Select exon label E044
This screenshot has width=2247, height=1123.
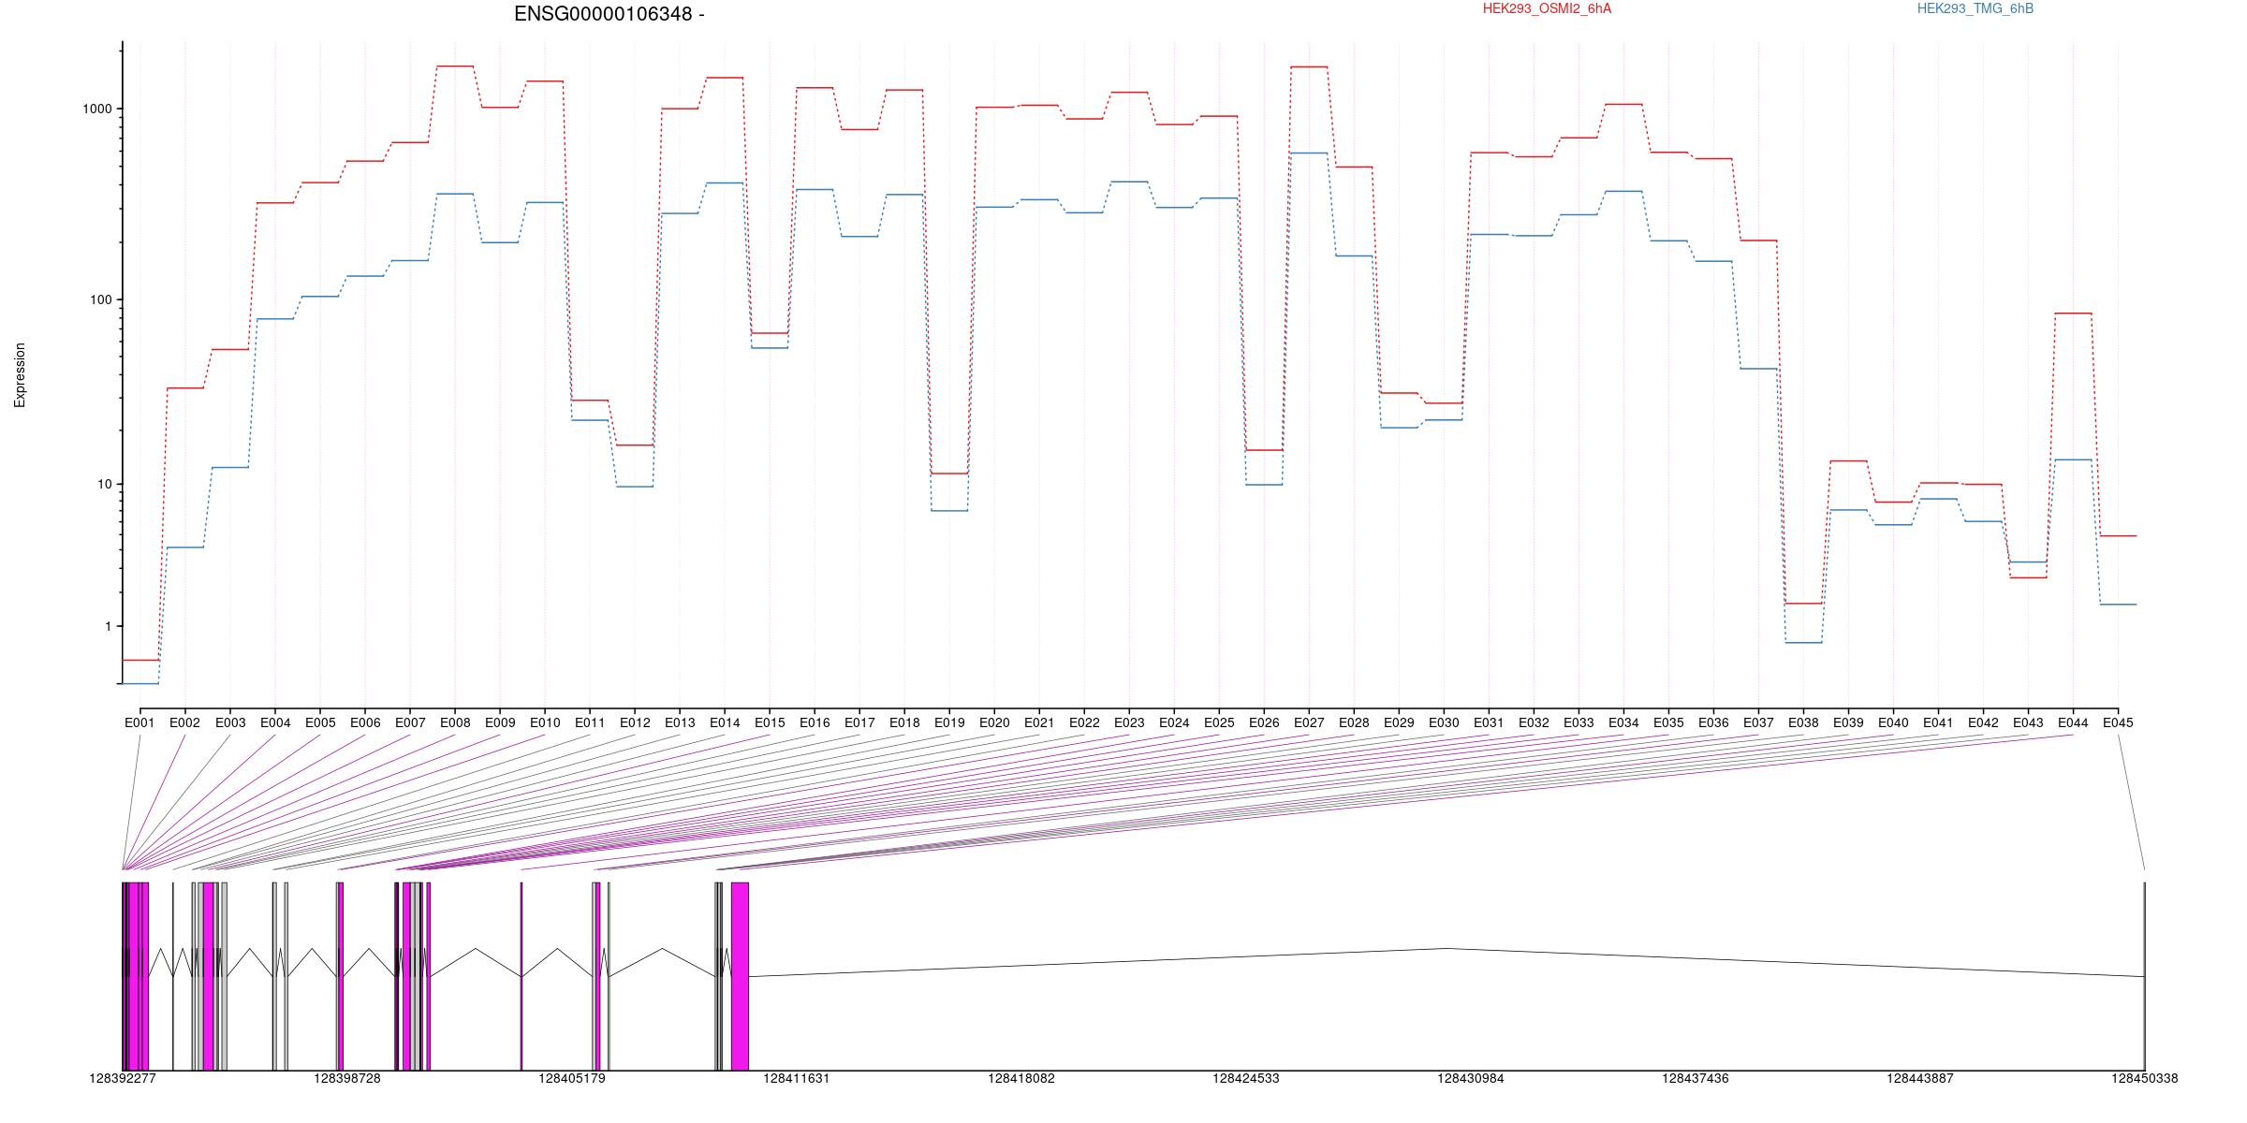click(x=2073, y=722)
